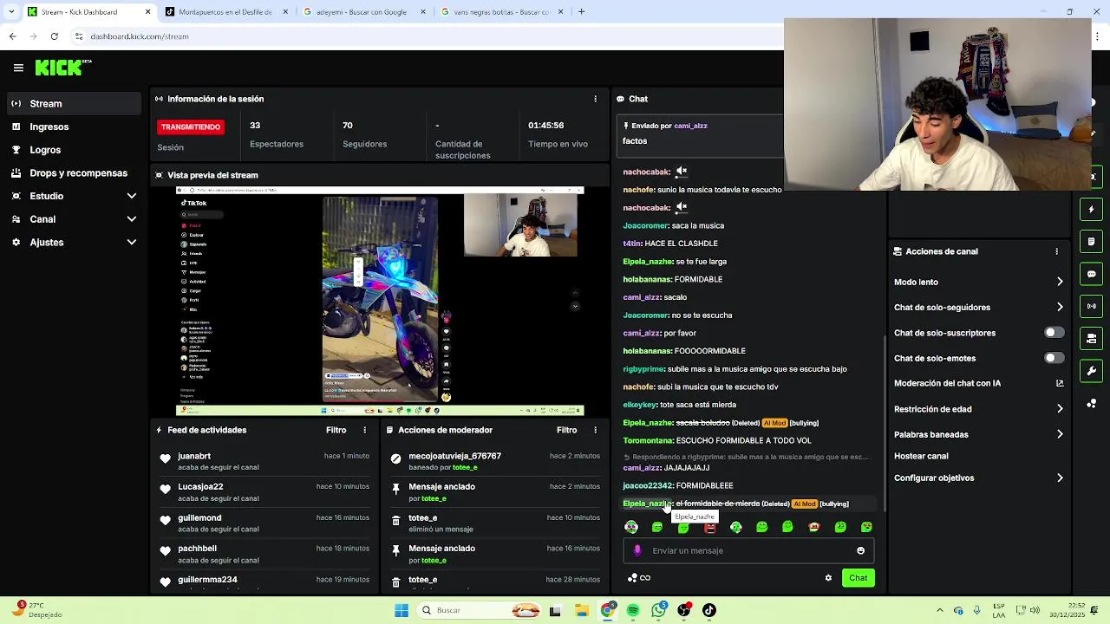
Task: Click the TRANSMITIENDO status badge
Action: click(191, 127)
